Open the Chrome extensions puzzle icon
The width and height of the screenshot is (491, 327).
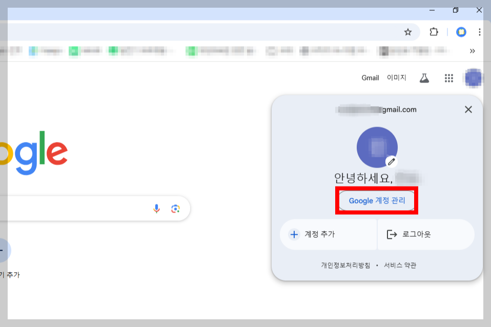pyautogui.click(x=434, y=32)
